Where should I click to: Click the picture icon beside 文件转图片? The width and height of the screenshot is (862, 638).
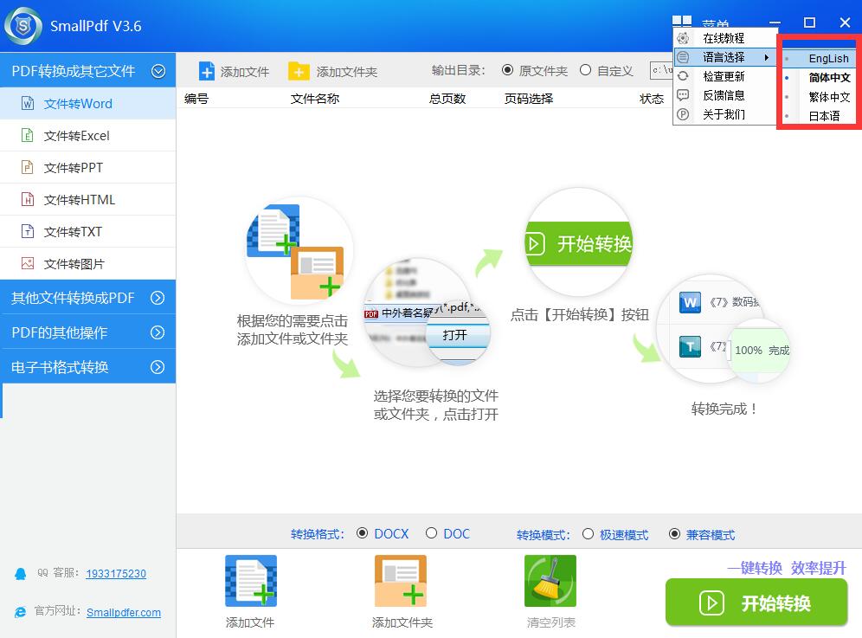[28, 263]
